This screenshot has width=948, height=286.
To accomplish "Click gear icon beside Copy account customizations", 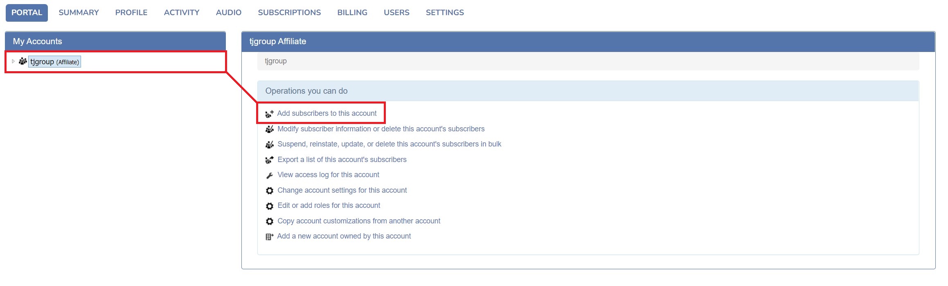I will [269, 221].
